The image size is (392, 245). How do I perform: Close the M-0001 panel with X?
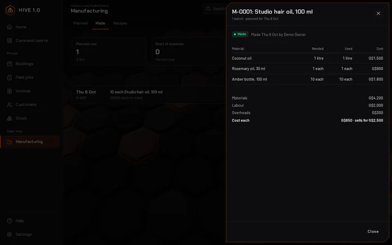(378, 13)
